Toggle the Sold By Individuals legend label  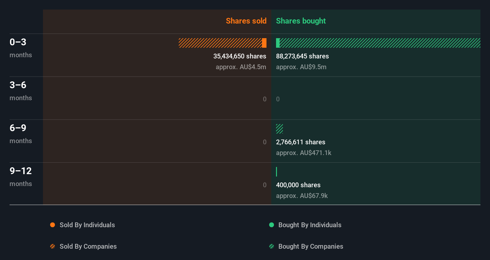click(87, 225)
